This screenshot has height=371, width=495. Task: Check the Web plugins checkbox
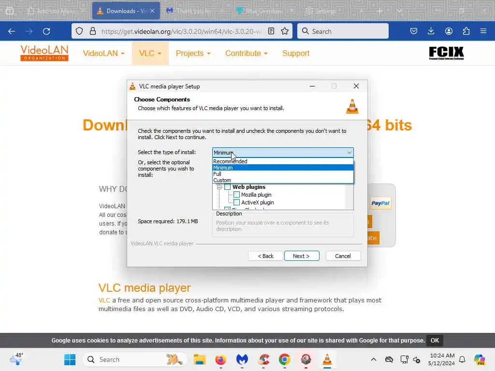pos(227,187)
